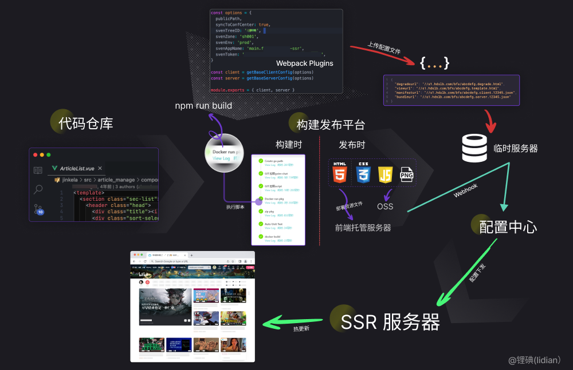Toggle the checkmark beside Create go path
Image resolution: width=573 pixels, height=370 pixels.
[261, 160]
